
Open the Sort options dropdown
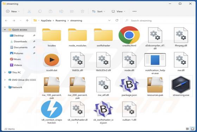(99, 11)
